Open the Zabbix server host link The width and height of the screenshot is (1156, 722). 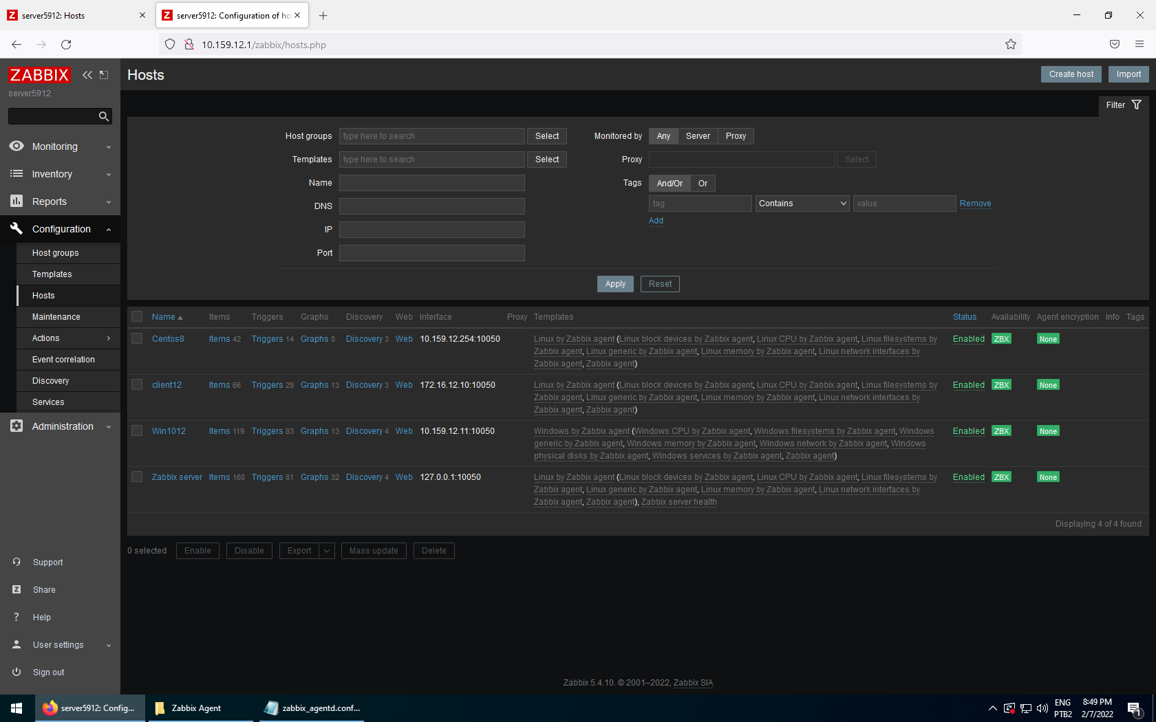pyautogui.click(x=177, y=477)
